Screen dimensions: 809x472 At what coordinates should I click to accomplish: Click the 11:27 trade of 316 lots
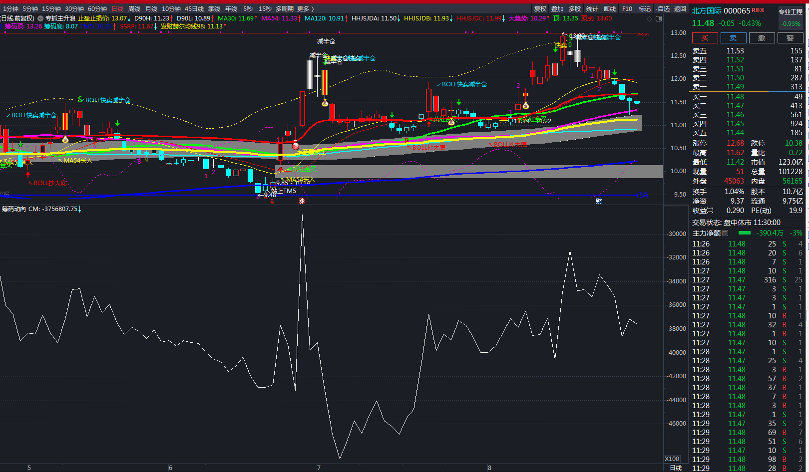(748, 280)
